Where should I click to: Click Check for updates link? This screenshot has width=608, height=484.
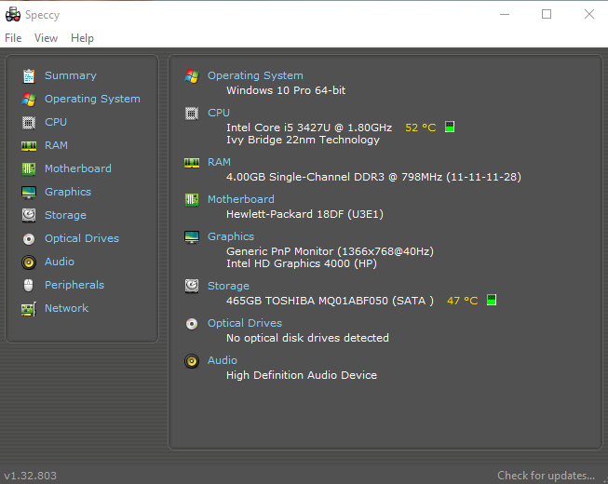click(x=546, y=476)
